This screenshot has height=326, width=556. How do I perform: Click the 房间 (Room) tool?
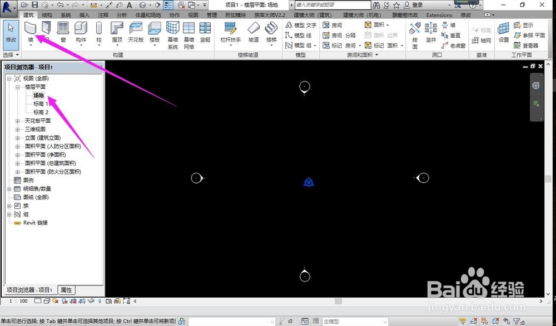(332, 25)
